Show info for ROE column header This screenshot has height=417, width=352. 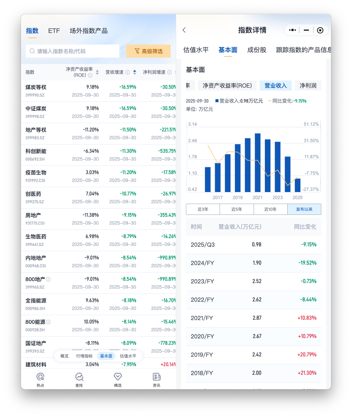90,75
